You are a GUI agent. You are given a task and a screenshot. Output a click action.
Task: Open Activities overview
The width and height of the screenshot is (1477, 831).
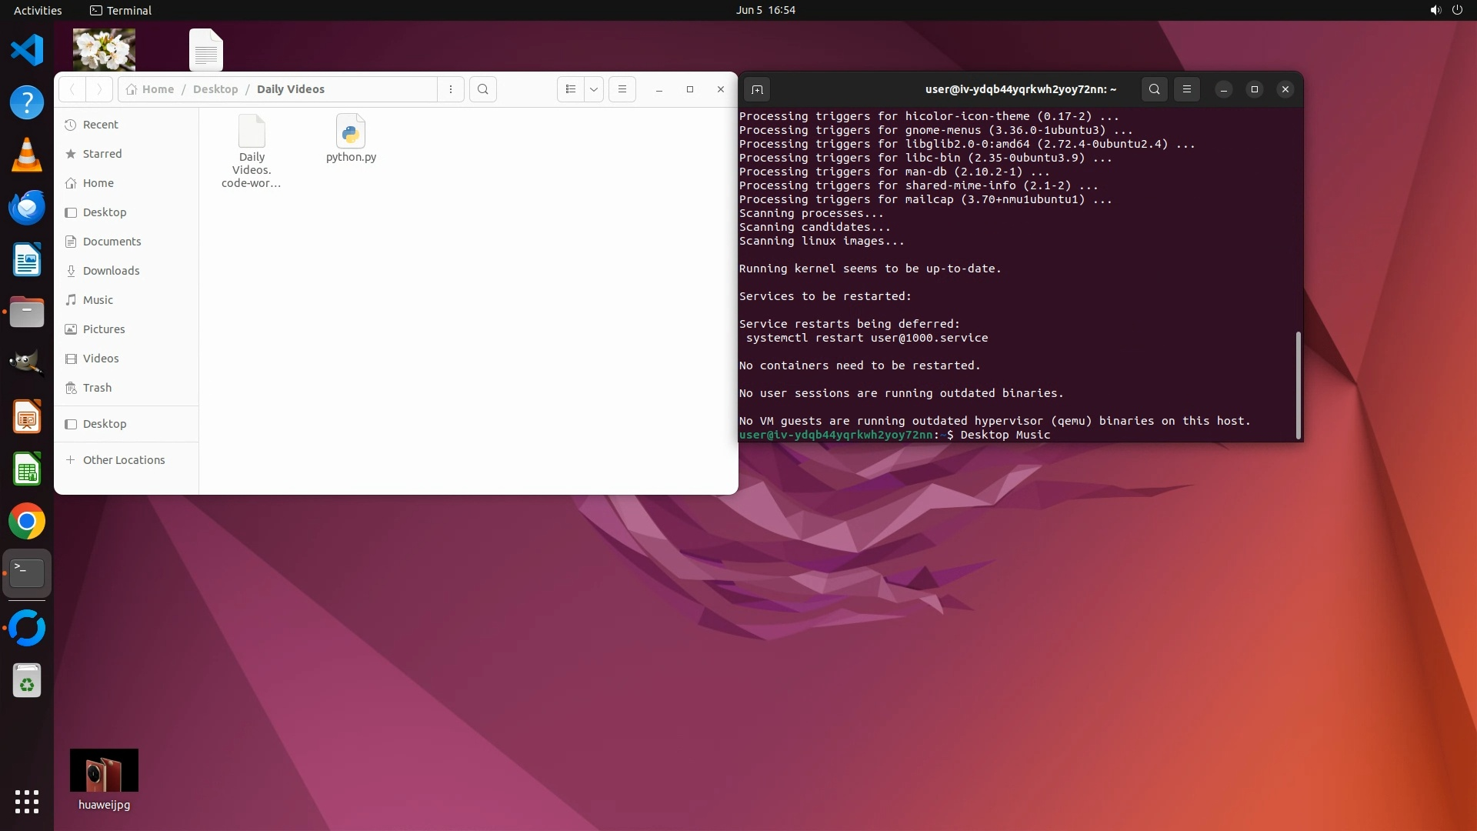coord(38,10)
